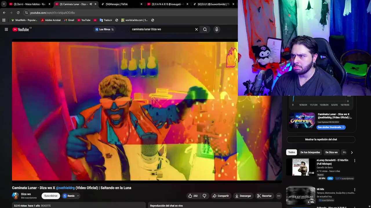
Task: Open the @sathieldrg channel mention link
Action: (x=65, y=188)
